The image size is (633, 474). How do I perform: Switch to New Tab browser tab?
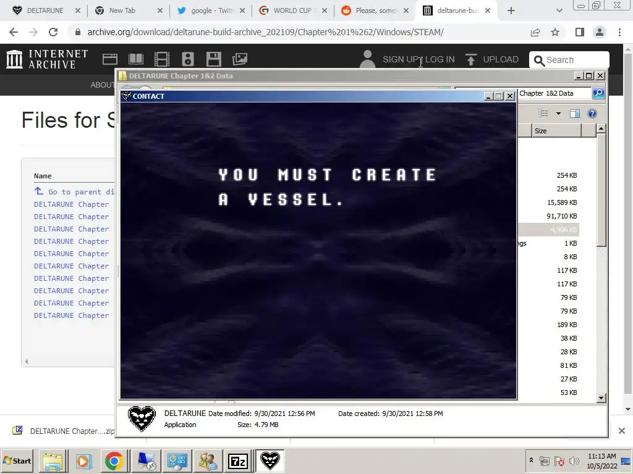coord(122,11)
